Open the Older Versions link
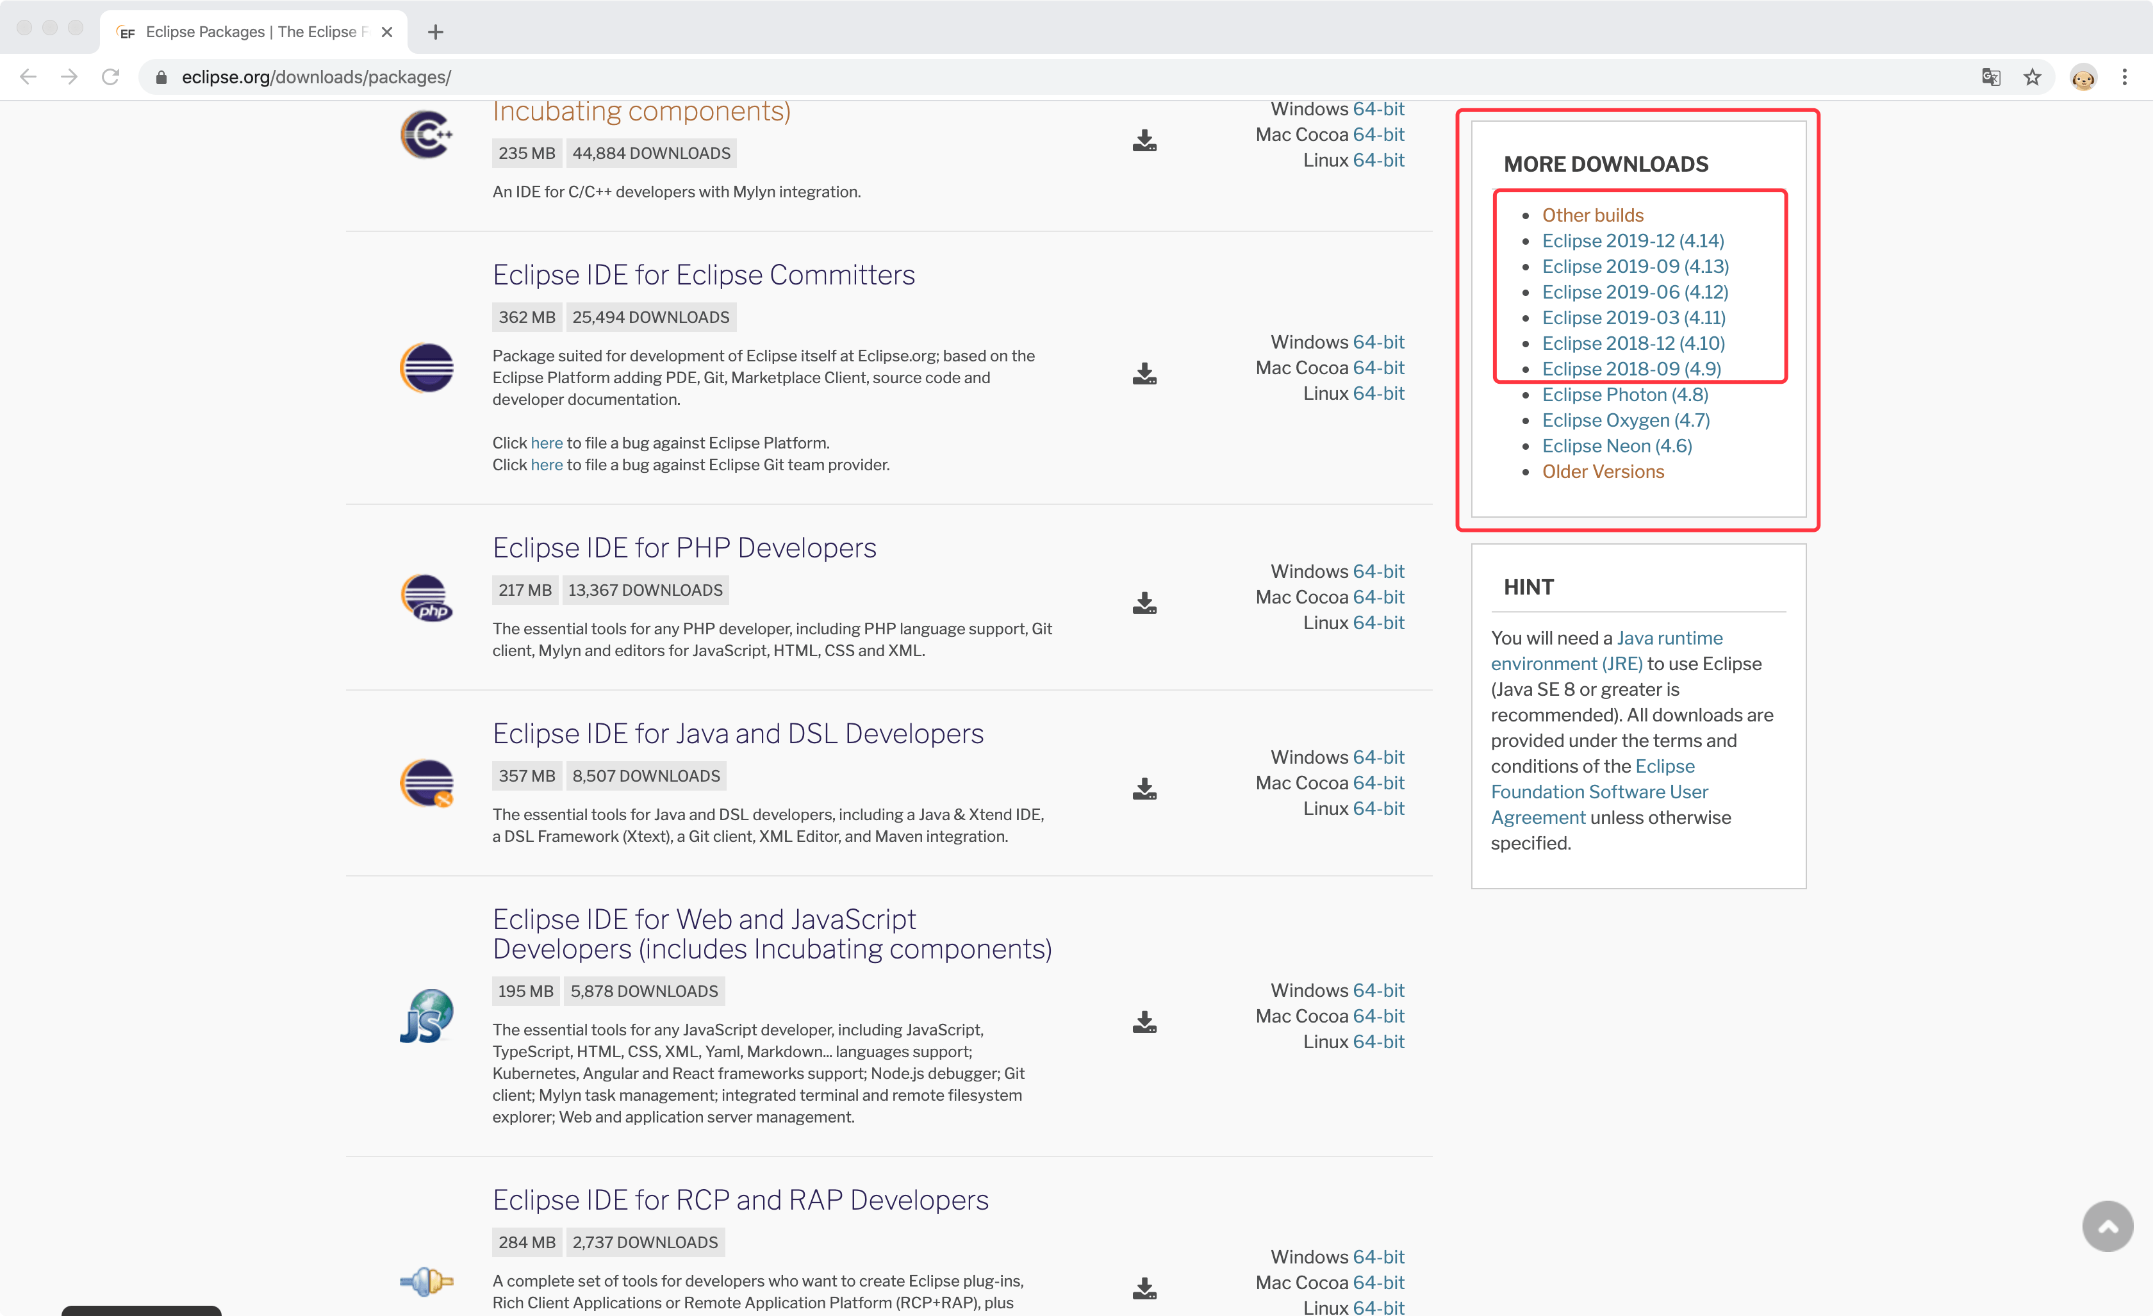Image resolution: width=2153 pixels, height=1316 pixels. [1603, 471]
